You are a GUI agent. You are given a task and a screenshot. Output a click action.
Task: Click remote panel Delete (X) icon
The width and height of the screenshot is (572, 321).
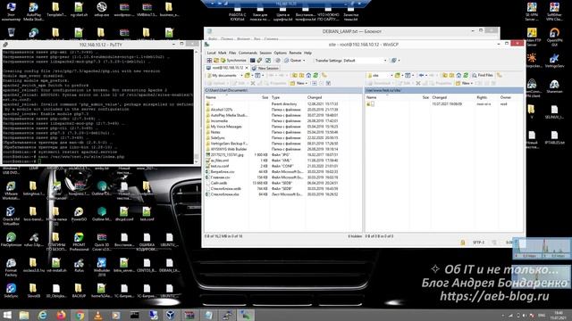point(418,83)
